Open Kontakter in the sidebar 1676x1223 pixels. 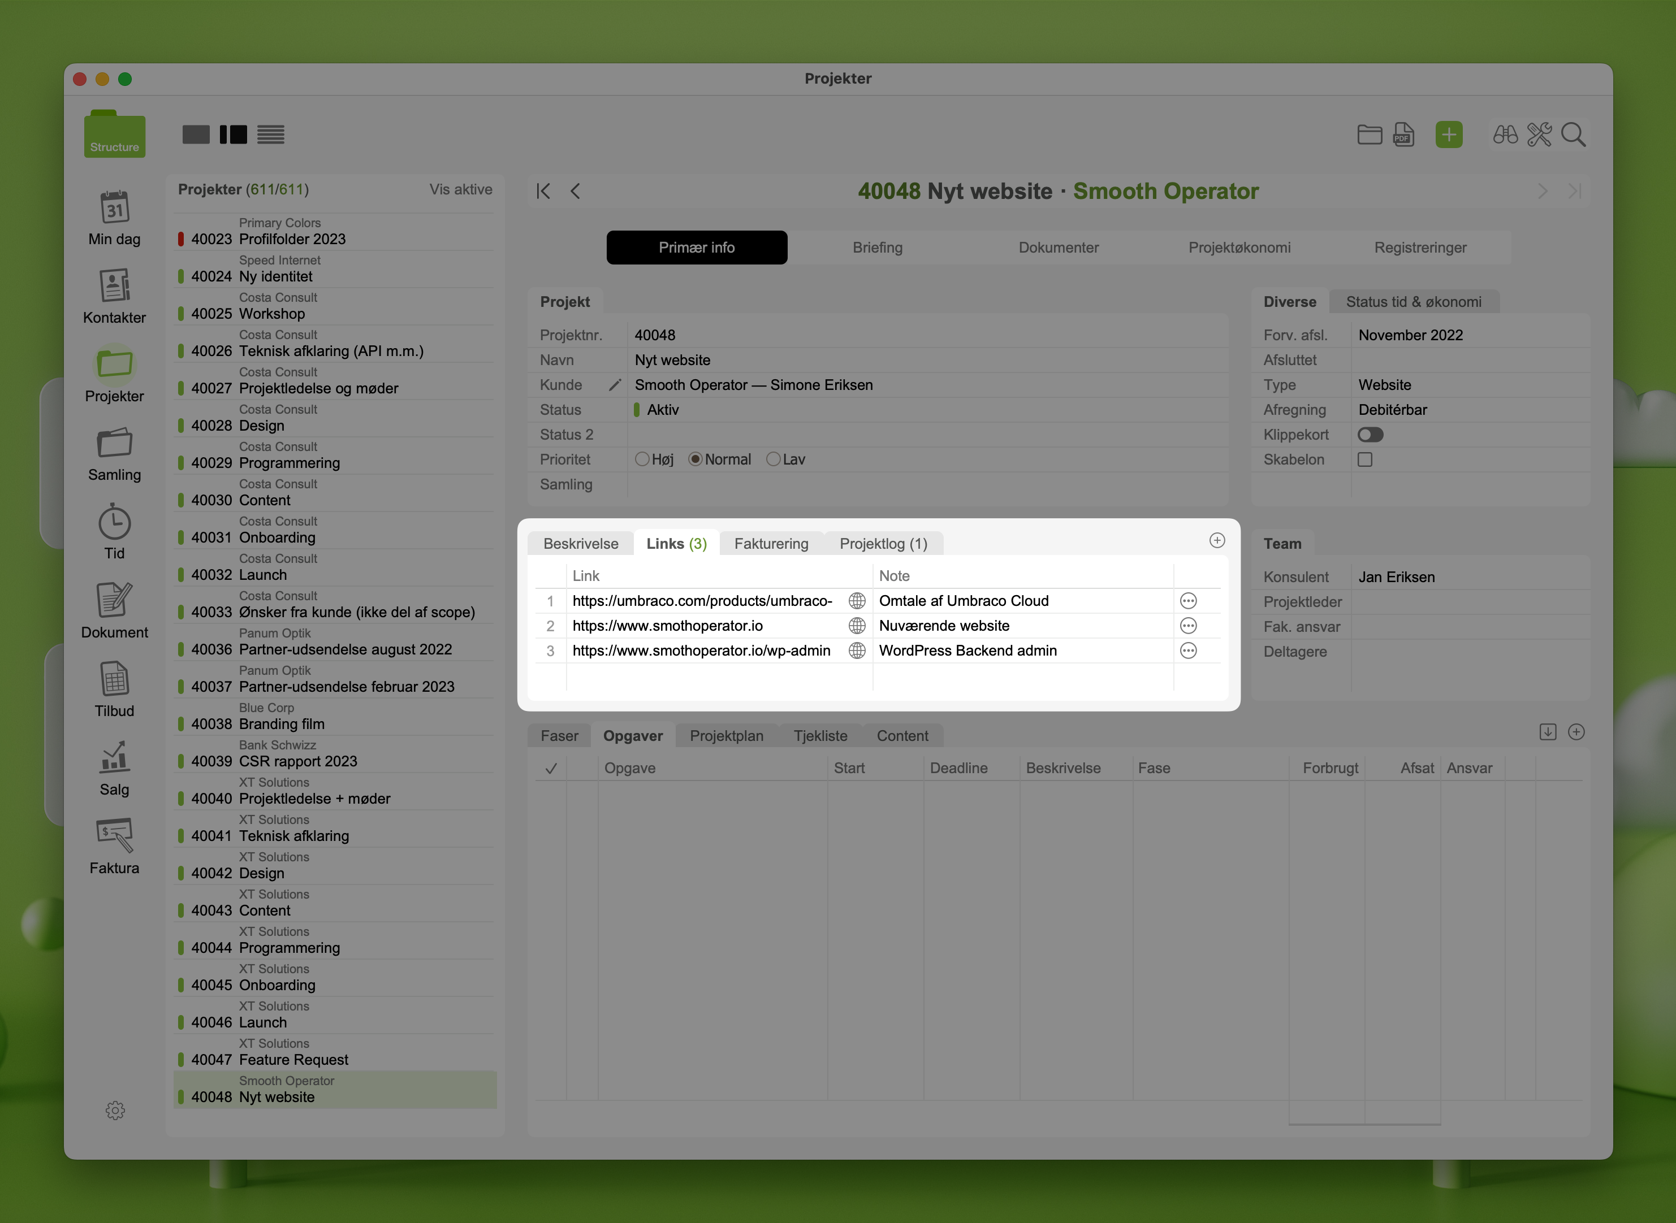[x=115, y=287]
